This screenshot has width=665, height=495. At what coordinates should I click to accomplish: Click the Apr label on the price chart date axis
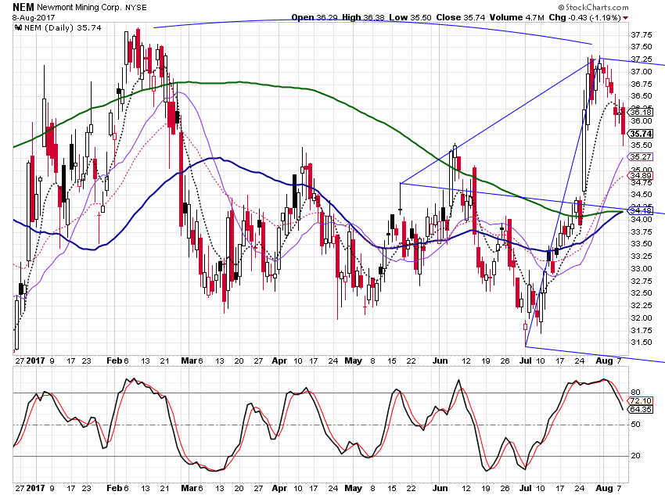[x=279, y=360]
